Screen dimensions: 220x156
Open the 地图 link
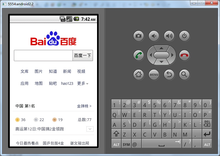[39, 83]
